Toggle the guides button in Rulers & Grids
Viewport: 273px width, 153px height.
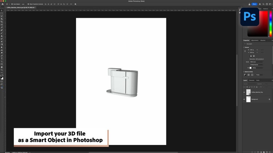point(252,75)
